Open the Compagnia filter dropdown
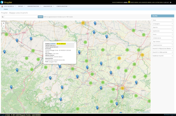This screenshot has height=116, width=176. [x=163, y=24]
